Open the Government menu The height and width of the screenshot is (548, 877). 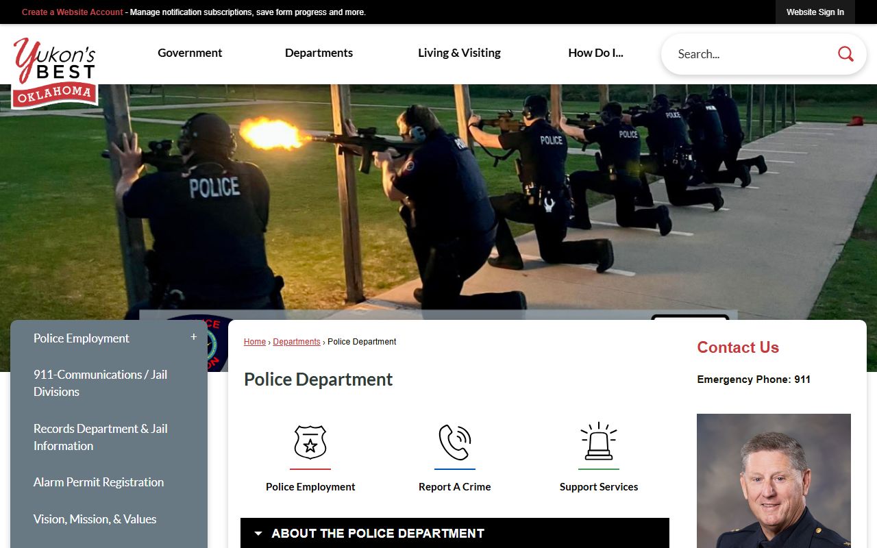190,53
